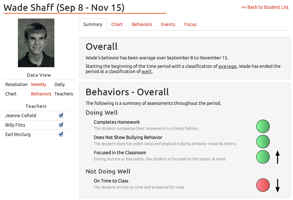Click down arrow beside On Time to Class
This screenshot has height=200, width=293.
click(277, 185)
